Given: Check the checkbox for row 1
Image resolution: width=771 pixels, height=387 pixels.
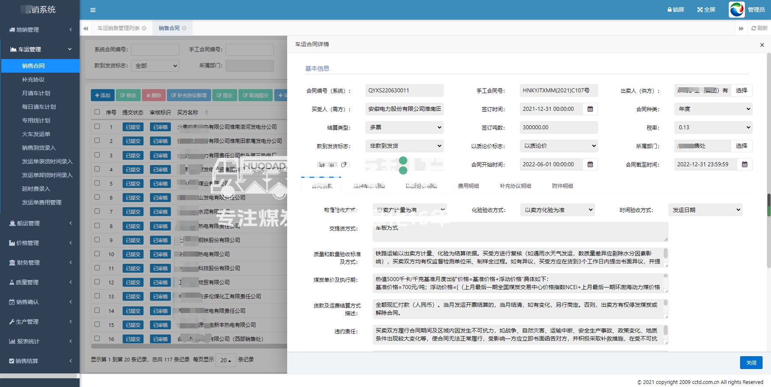Looking at the screenshot, I should 97,127.
